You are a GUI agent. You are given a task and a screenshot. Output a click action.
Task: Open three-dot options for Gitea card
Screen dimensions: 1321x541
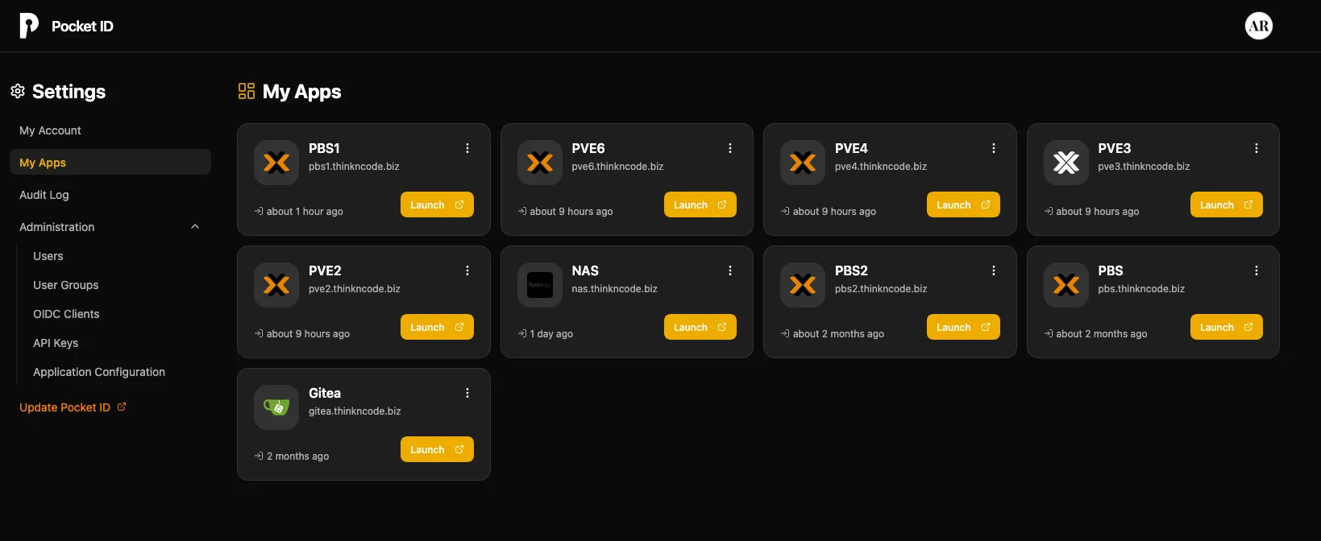point(467,393)
